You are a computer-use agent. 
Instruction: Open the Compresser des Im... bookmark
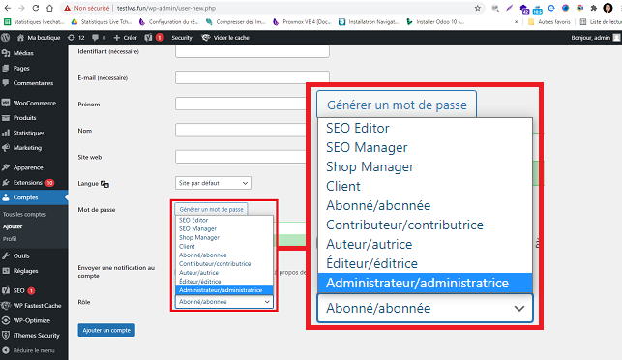click(236, 22)
